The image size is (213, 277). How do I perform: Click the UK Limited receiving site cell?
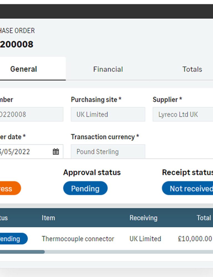point(145,239)
